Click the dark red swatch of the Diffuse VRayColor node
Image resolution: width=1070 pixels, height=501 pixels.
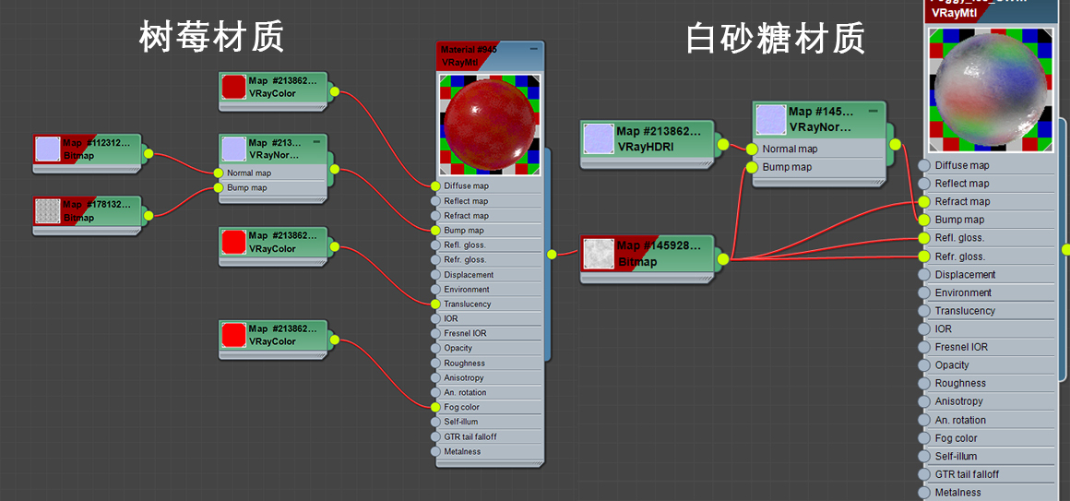coord(234,87)
